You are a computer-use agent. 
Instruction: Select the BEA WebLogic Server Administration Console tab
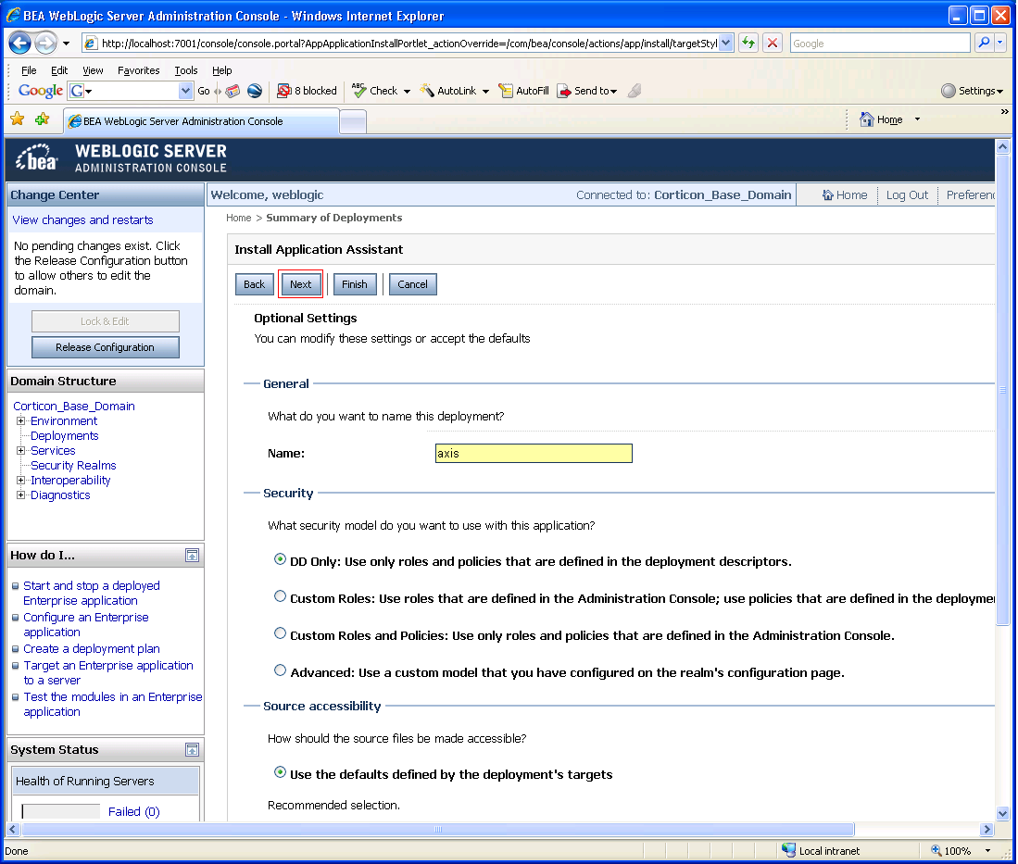[x=201, y=121]
